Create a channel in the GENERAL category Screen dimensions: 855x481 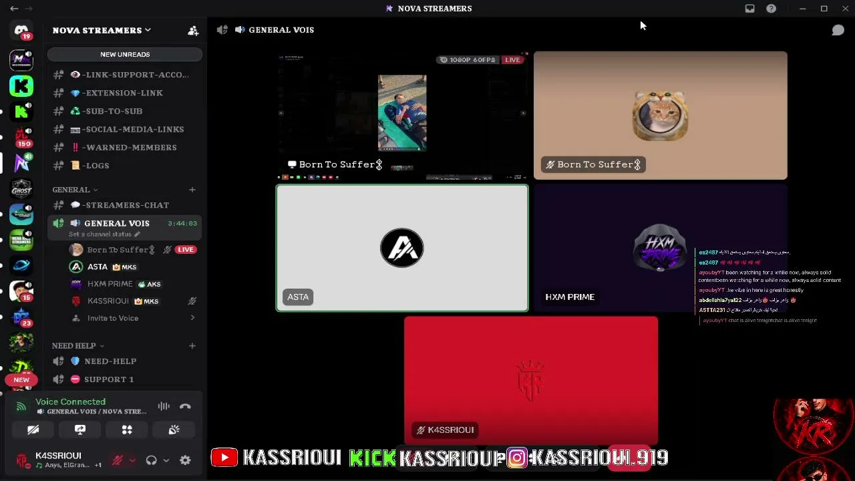(x=192, y=190)
